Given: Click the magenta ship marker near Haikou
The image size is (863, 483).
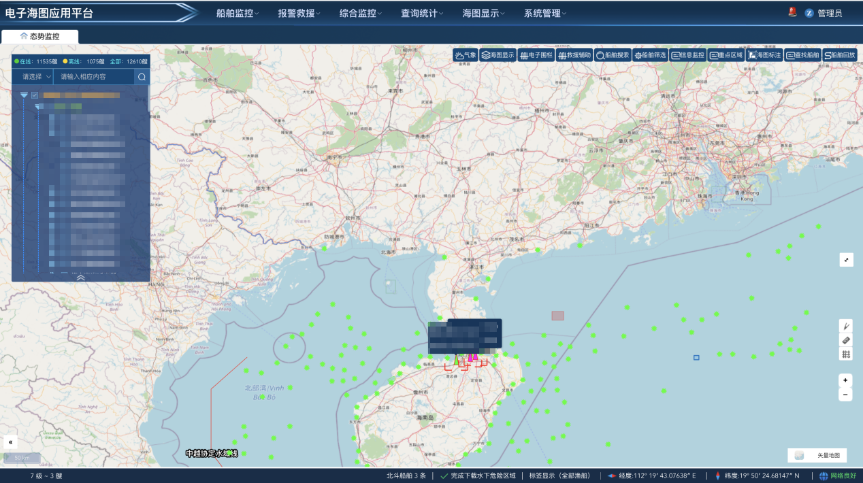Looking at the screenshot, I should pos(472,356).
